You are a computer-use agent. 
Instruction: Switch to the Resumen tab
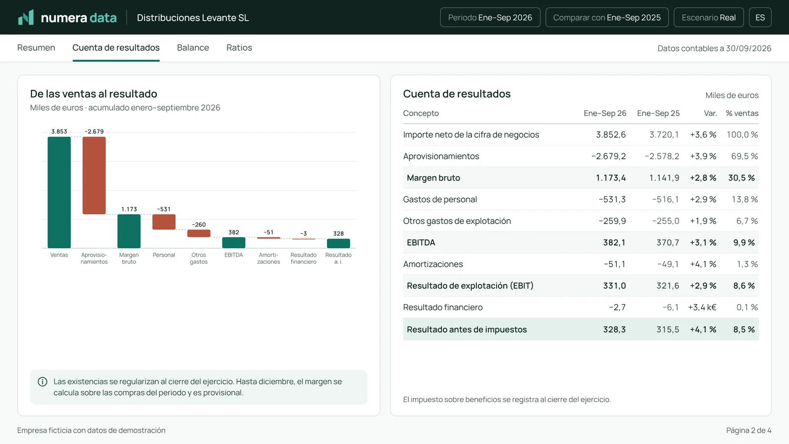point(36,48)
